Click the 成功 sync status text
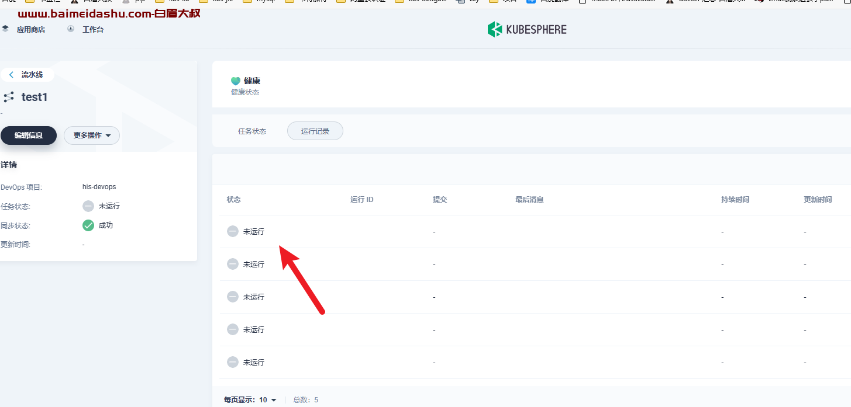This screenshot has width=851, height=407. [x=106, y=225]
